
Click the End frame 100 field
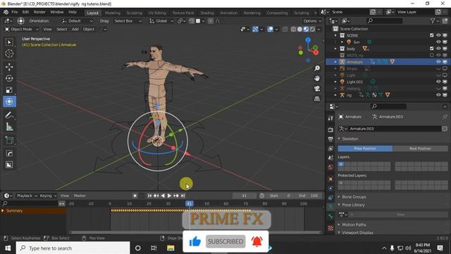point(309,195)
